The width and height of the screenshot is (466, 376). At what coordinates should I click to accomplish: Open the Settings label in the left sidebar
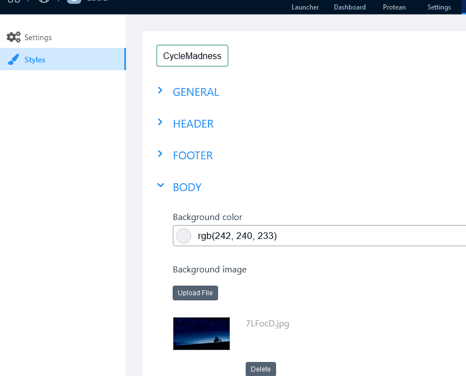(38, 37)
